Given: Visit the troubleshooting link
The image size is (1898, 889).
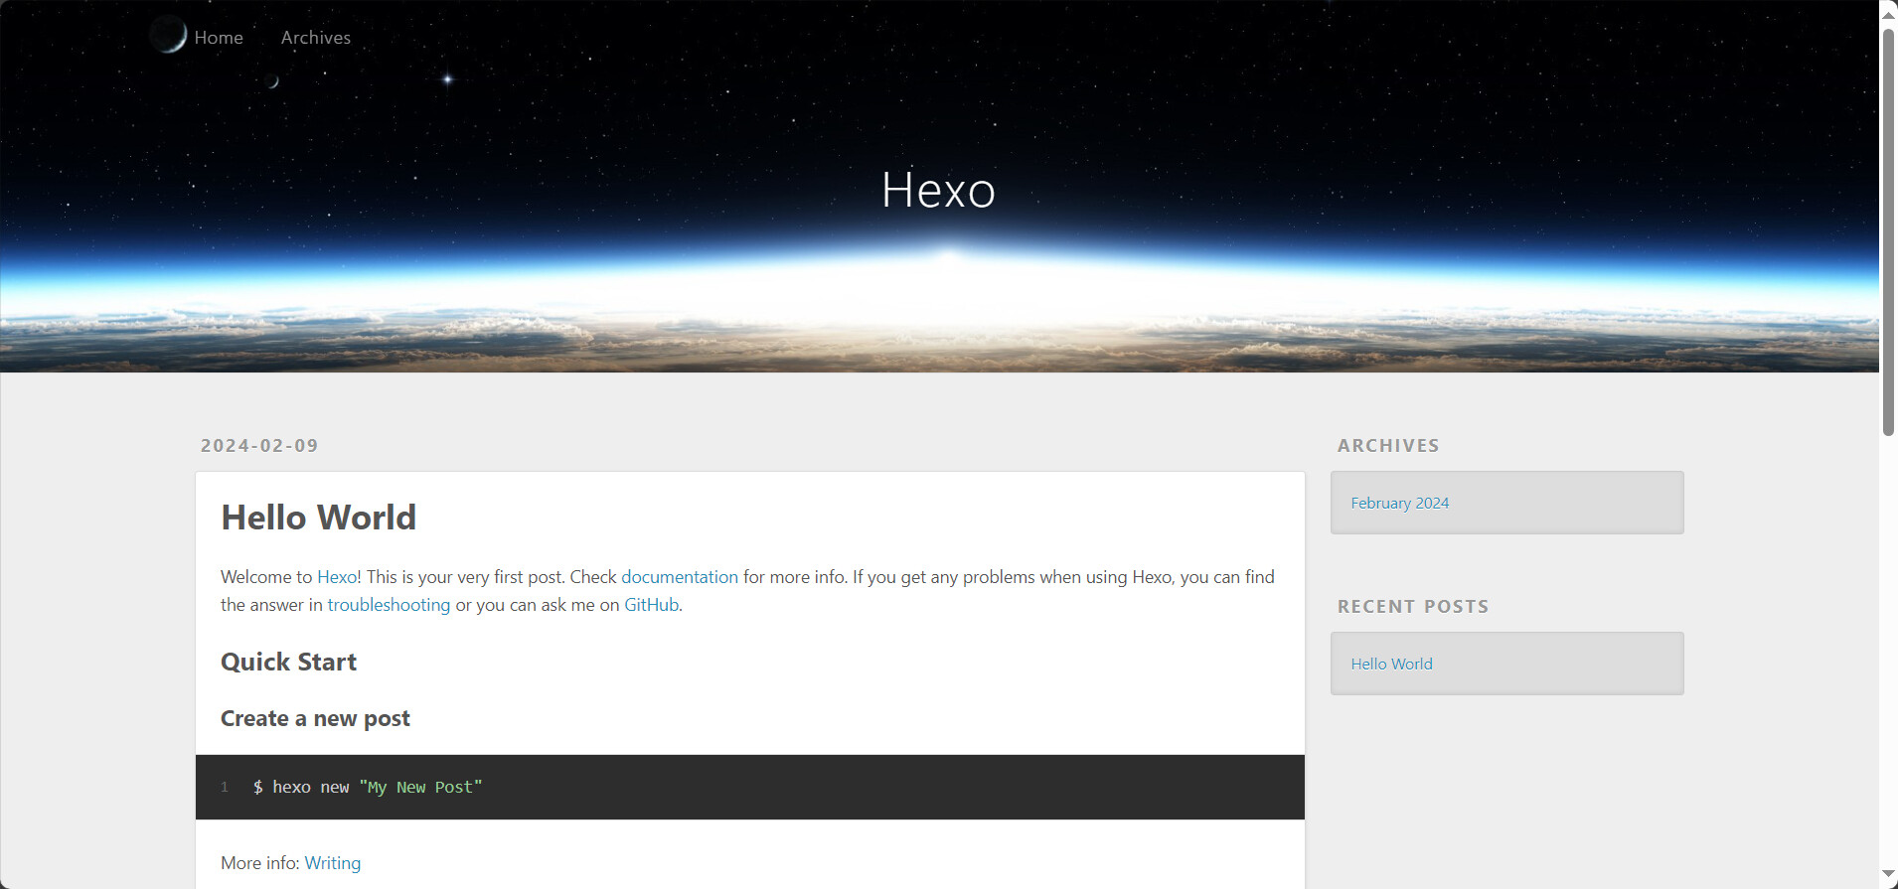Looking at the screenshot, I should (x=389, y=605).
